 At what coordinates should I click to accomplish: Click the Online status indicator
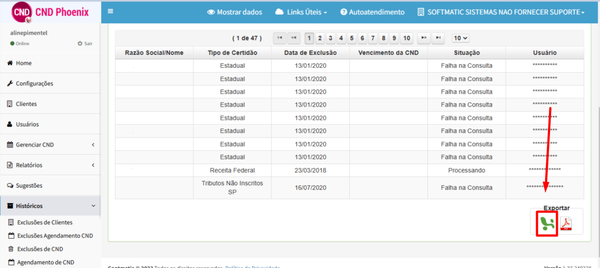pos(20,44)
